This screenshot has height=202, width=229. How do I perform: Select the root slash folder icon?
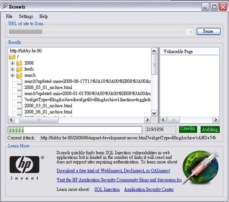(12, 57)
